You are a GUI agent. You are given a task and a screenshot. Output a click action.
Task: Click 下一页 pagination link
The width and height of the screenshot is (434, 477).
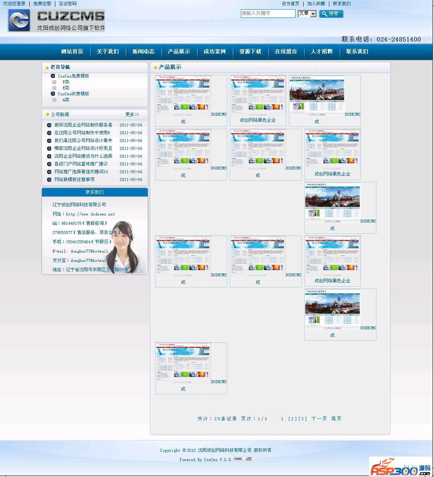pos(319,419)
